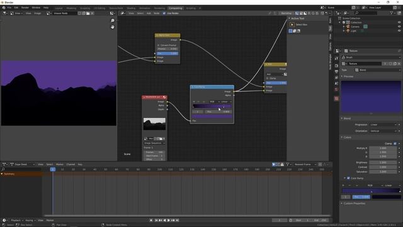Open the Help menu
Screen dimensions: 403x227
tap(46, 8)
